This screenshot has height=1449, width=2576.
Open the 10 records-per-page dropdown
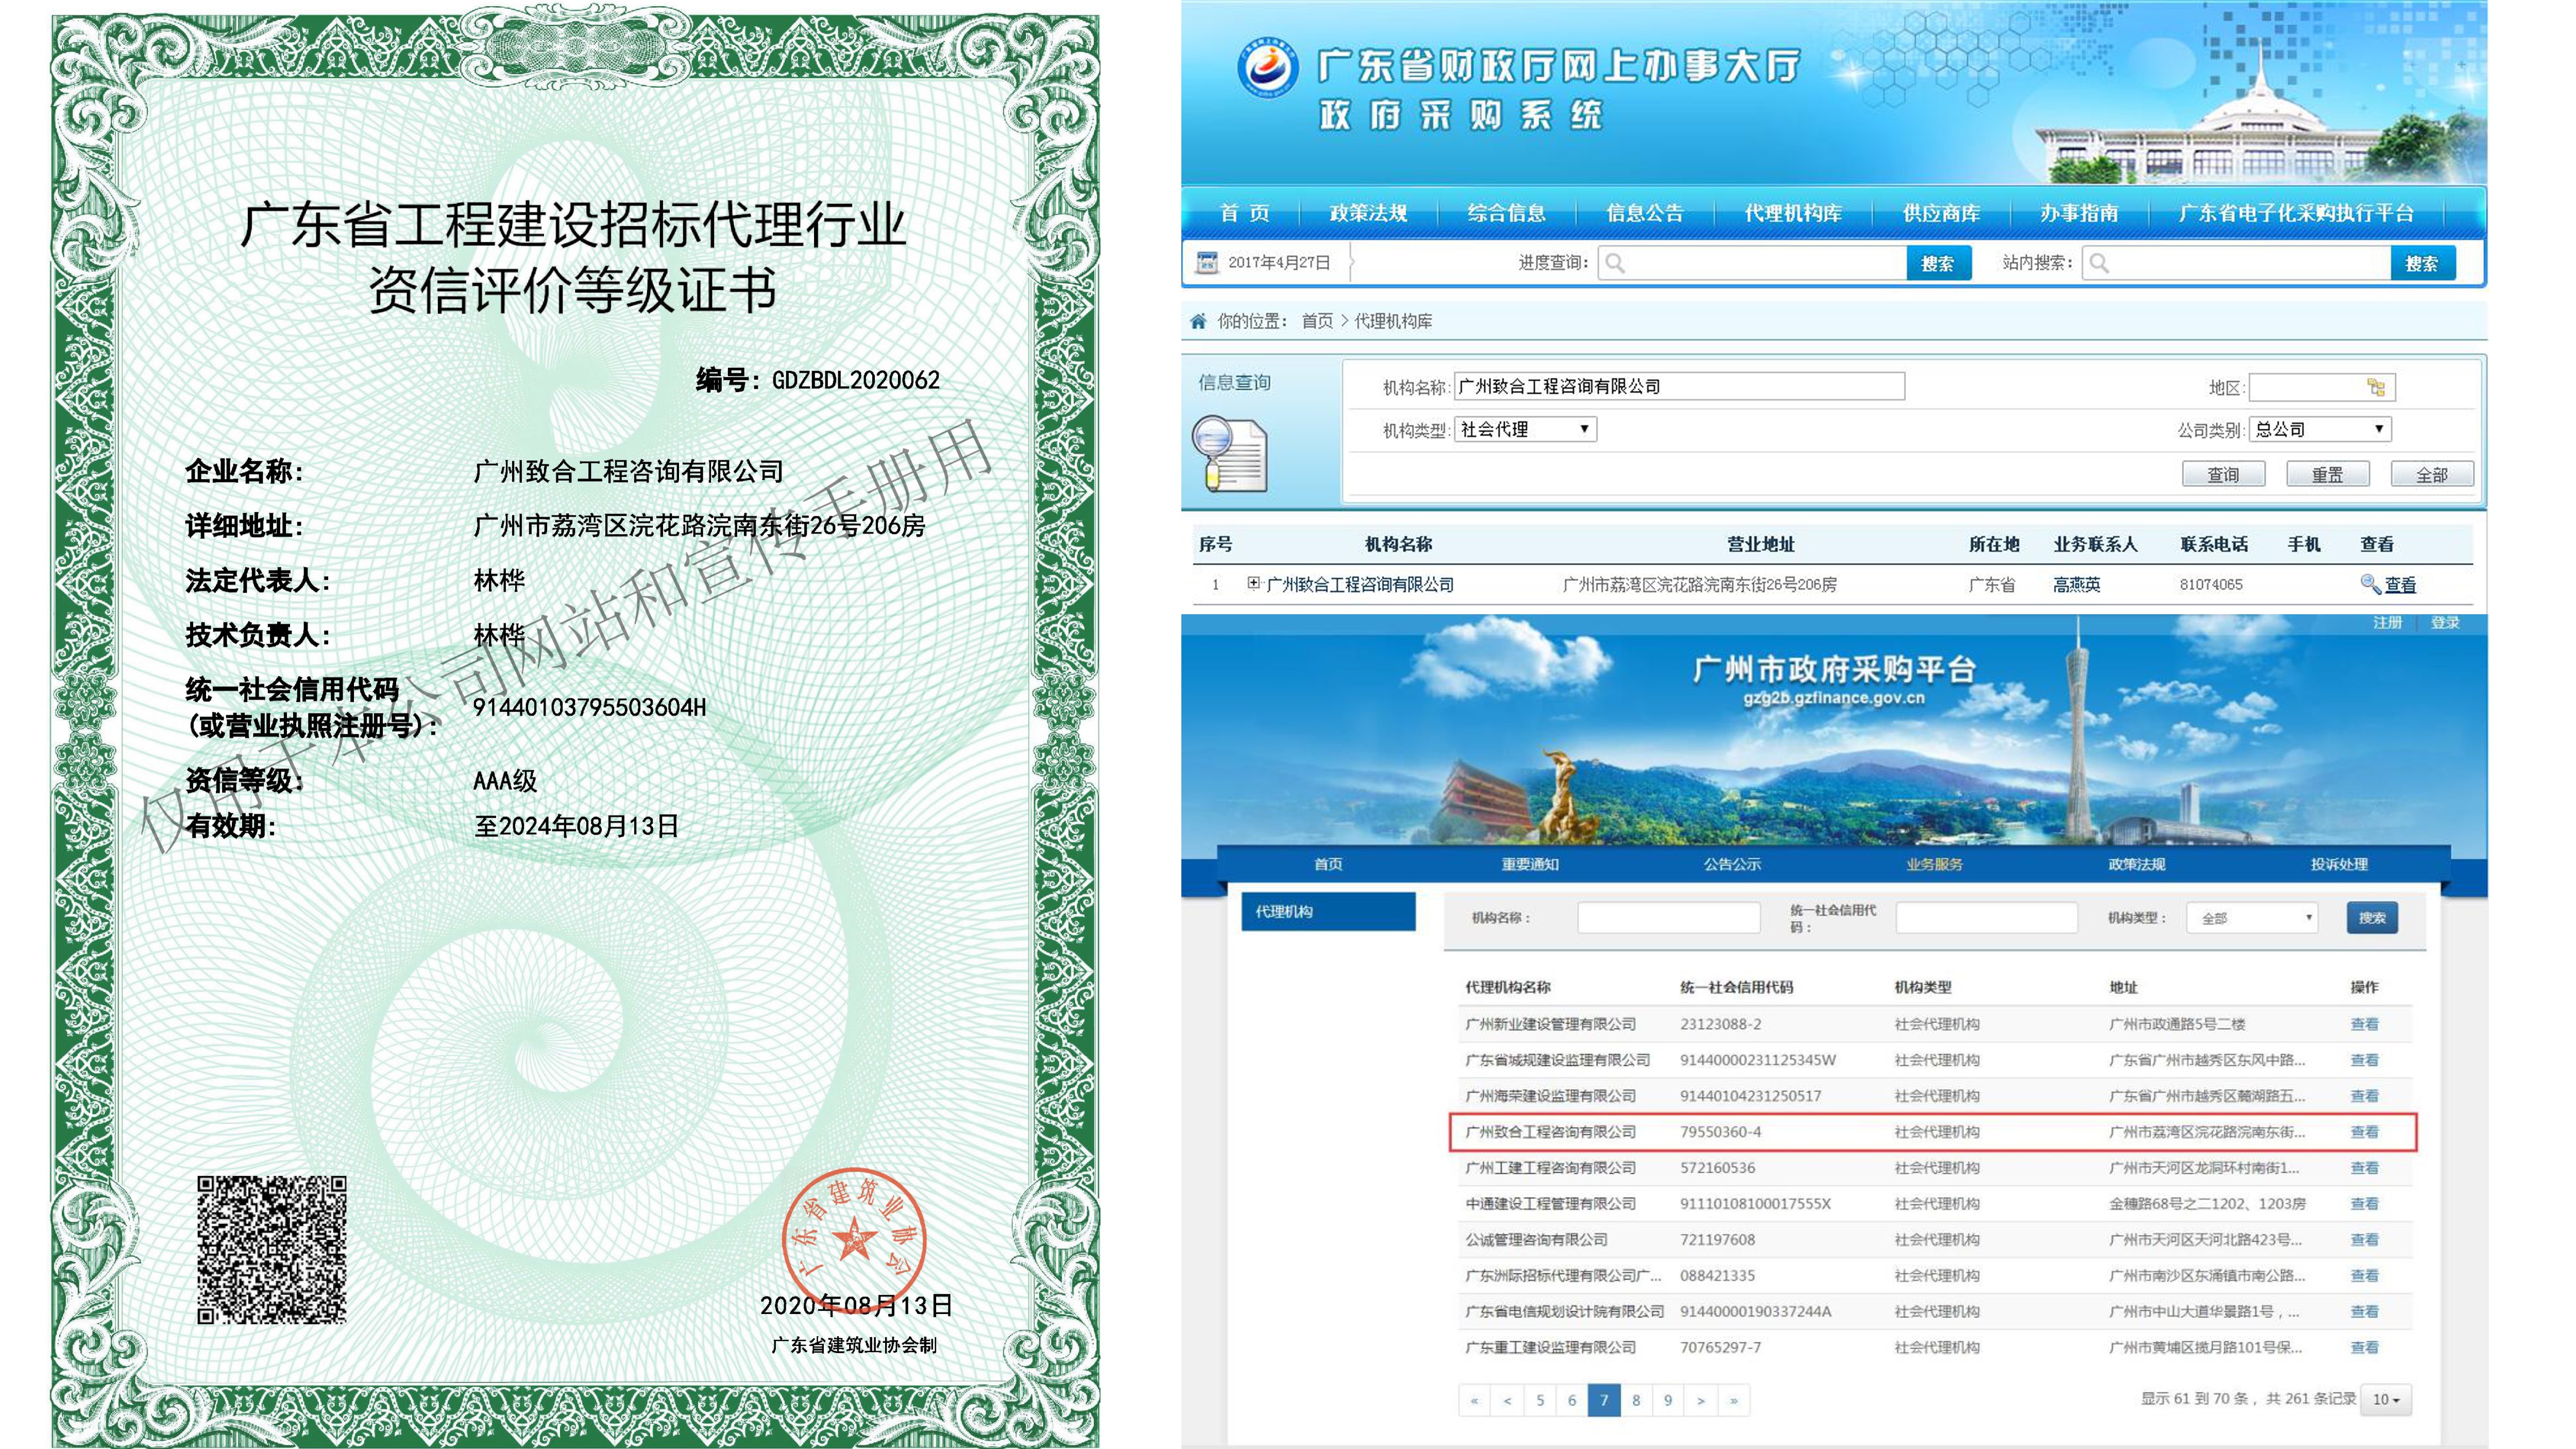click(2386, 1399)
